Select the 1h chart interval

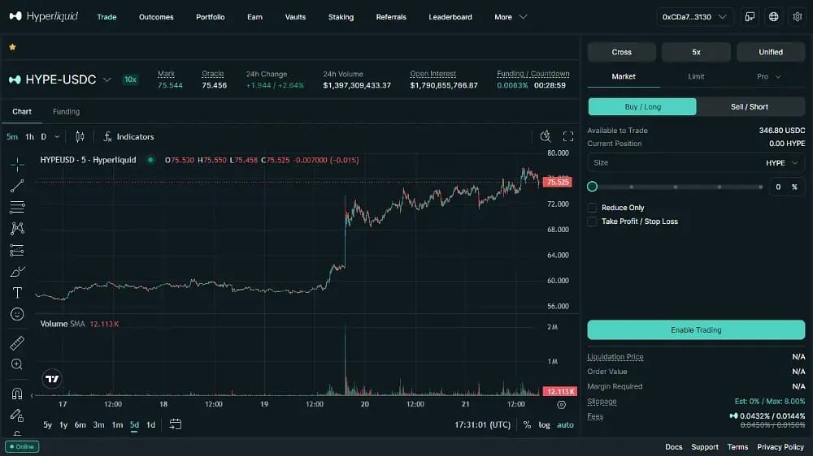coord(29,136)
